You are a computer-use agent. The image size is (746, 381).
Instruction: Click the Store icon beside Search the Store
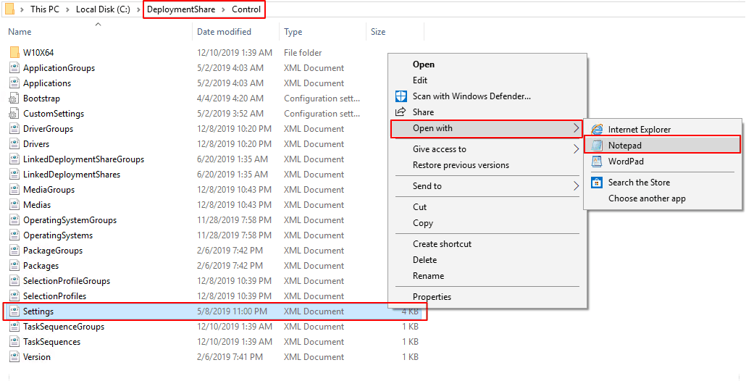coord(597,183)
